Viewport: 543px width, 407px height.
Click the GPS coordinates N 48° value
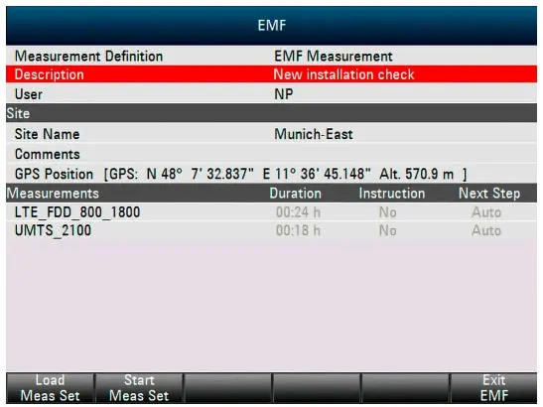285,174
